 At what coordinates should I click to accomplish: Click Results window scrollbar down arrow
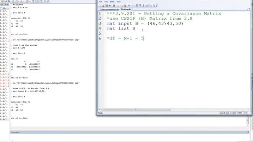pos(248,125)
